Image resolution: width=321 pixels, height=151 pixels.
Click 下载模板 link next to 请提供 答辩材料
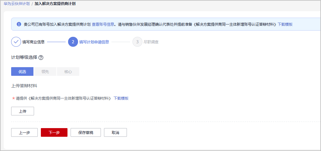(x=121, y=98)
